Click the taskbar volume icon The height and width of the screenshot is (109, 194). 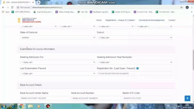click(x=179, y=106)
